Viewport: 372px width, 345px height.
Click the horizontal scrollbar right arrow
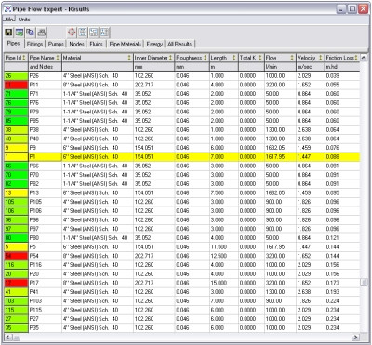(356, 337)
